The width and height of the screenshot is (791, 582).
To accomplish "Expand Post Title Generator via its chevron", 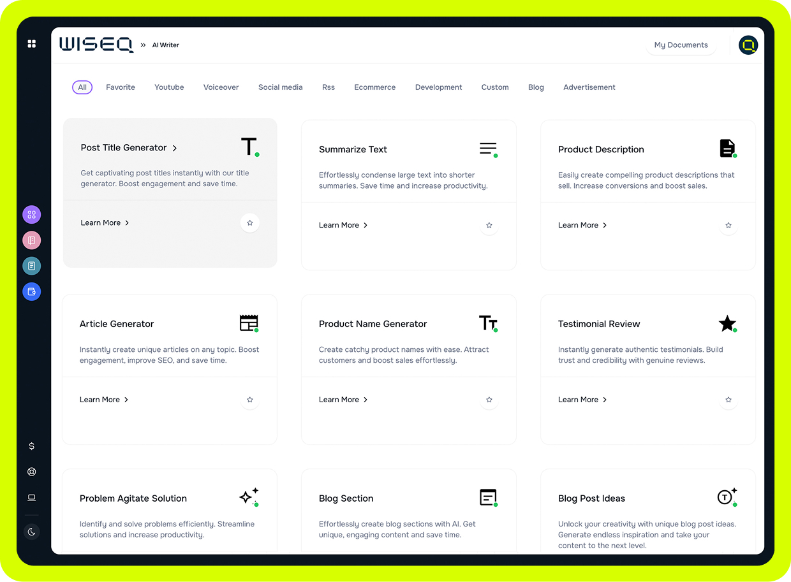I will pos(175,147).
